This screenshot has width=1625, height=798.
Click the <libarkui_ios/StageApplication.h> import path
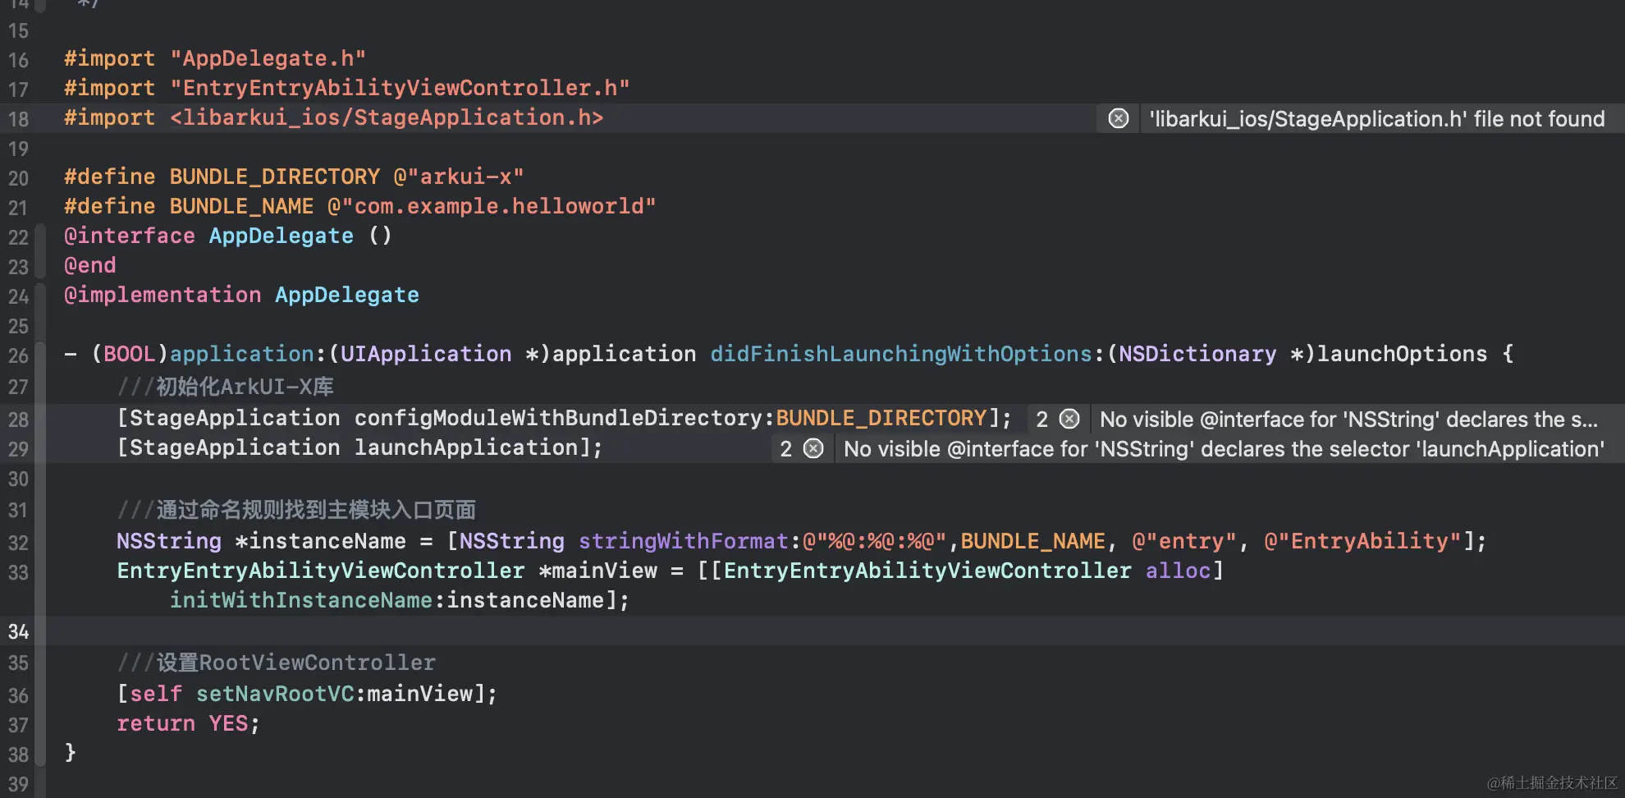pos(387,117)
